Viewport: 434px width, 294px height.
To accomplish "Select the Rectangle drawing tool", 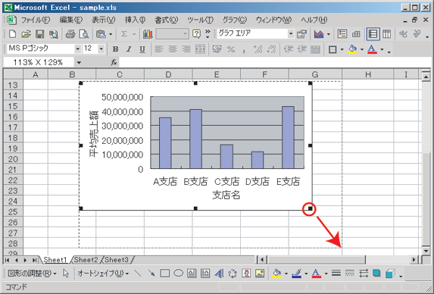I will pos(164,274).
